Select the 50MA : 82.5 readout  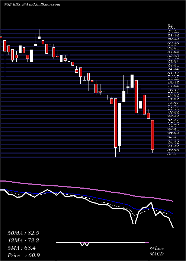tap(23, 233)
